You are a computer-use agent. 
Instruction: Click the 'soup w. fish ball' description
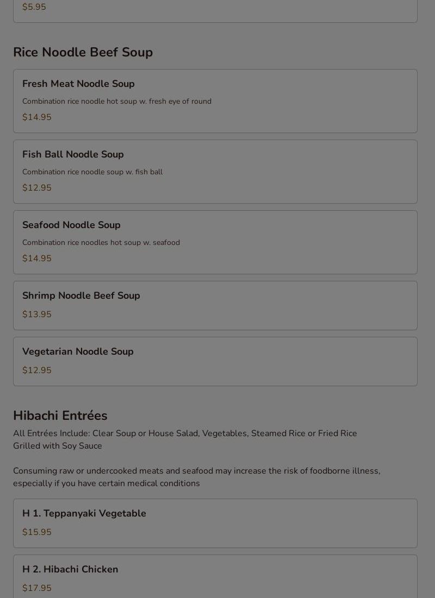92,172
